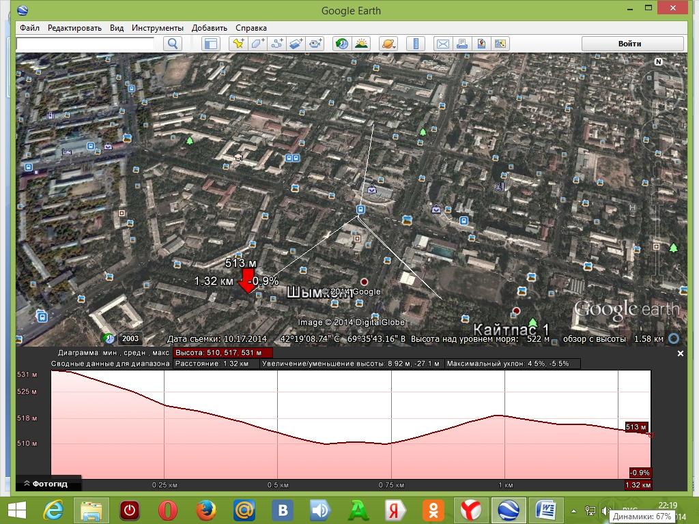Open Opera browser from taskbar
699x524 pixels.
point(168,510)
